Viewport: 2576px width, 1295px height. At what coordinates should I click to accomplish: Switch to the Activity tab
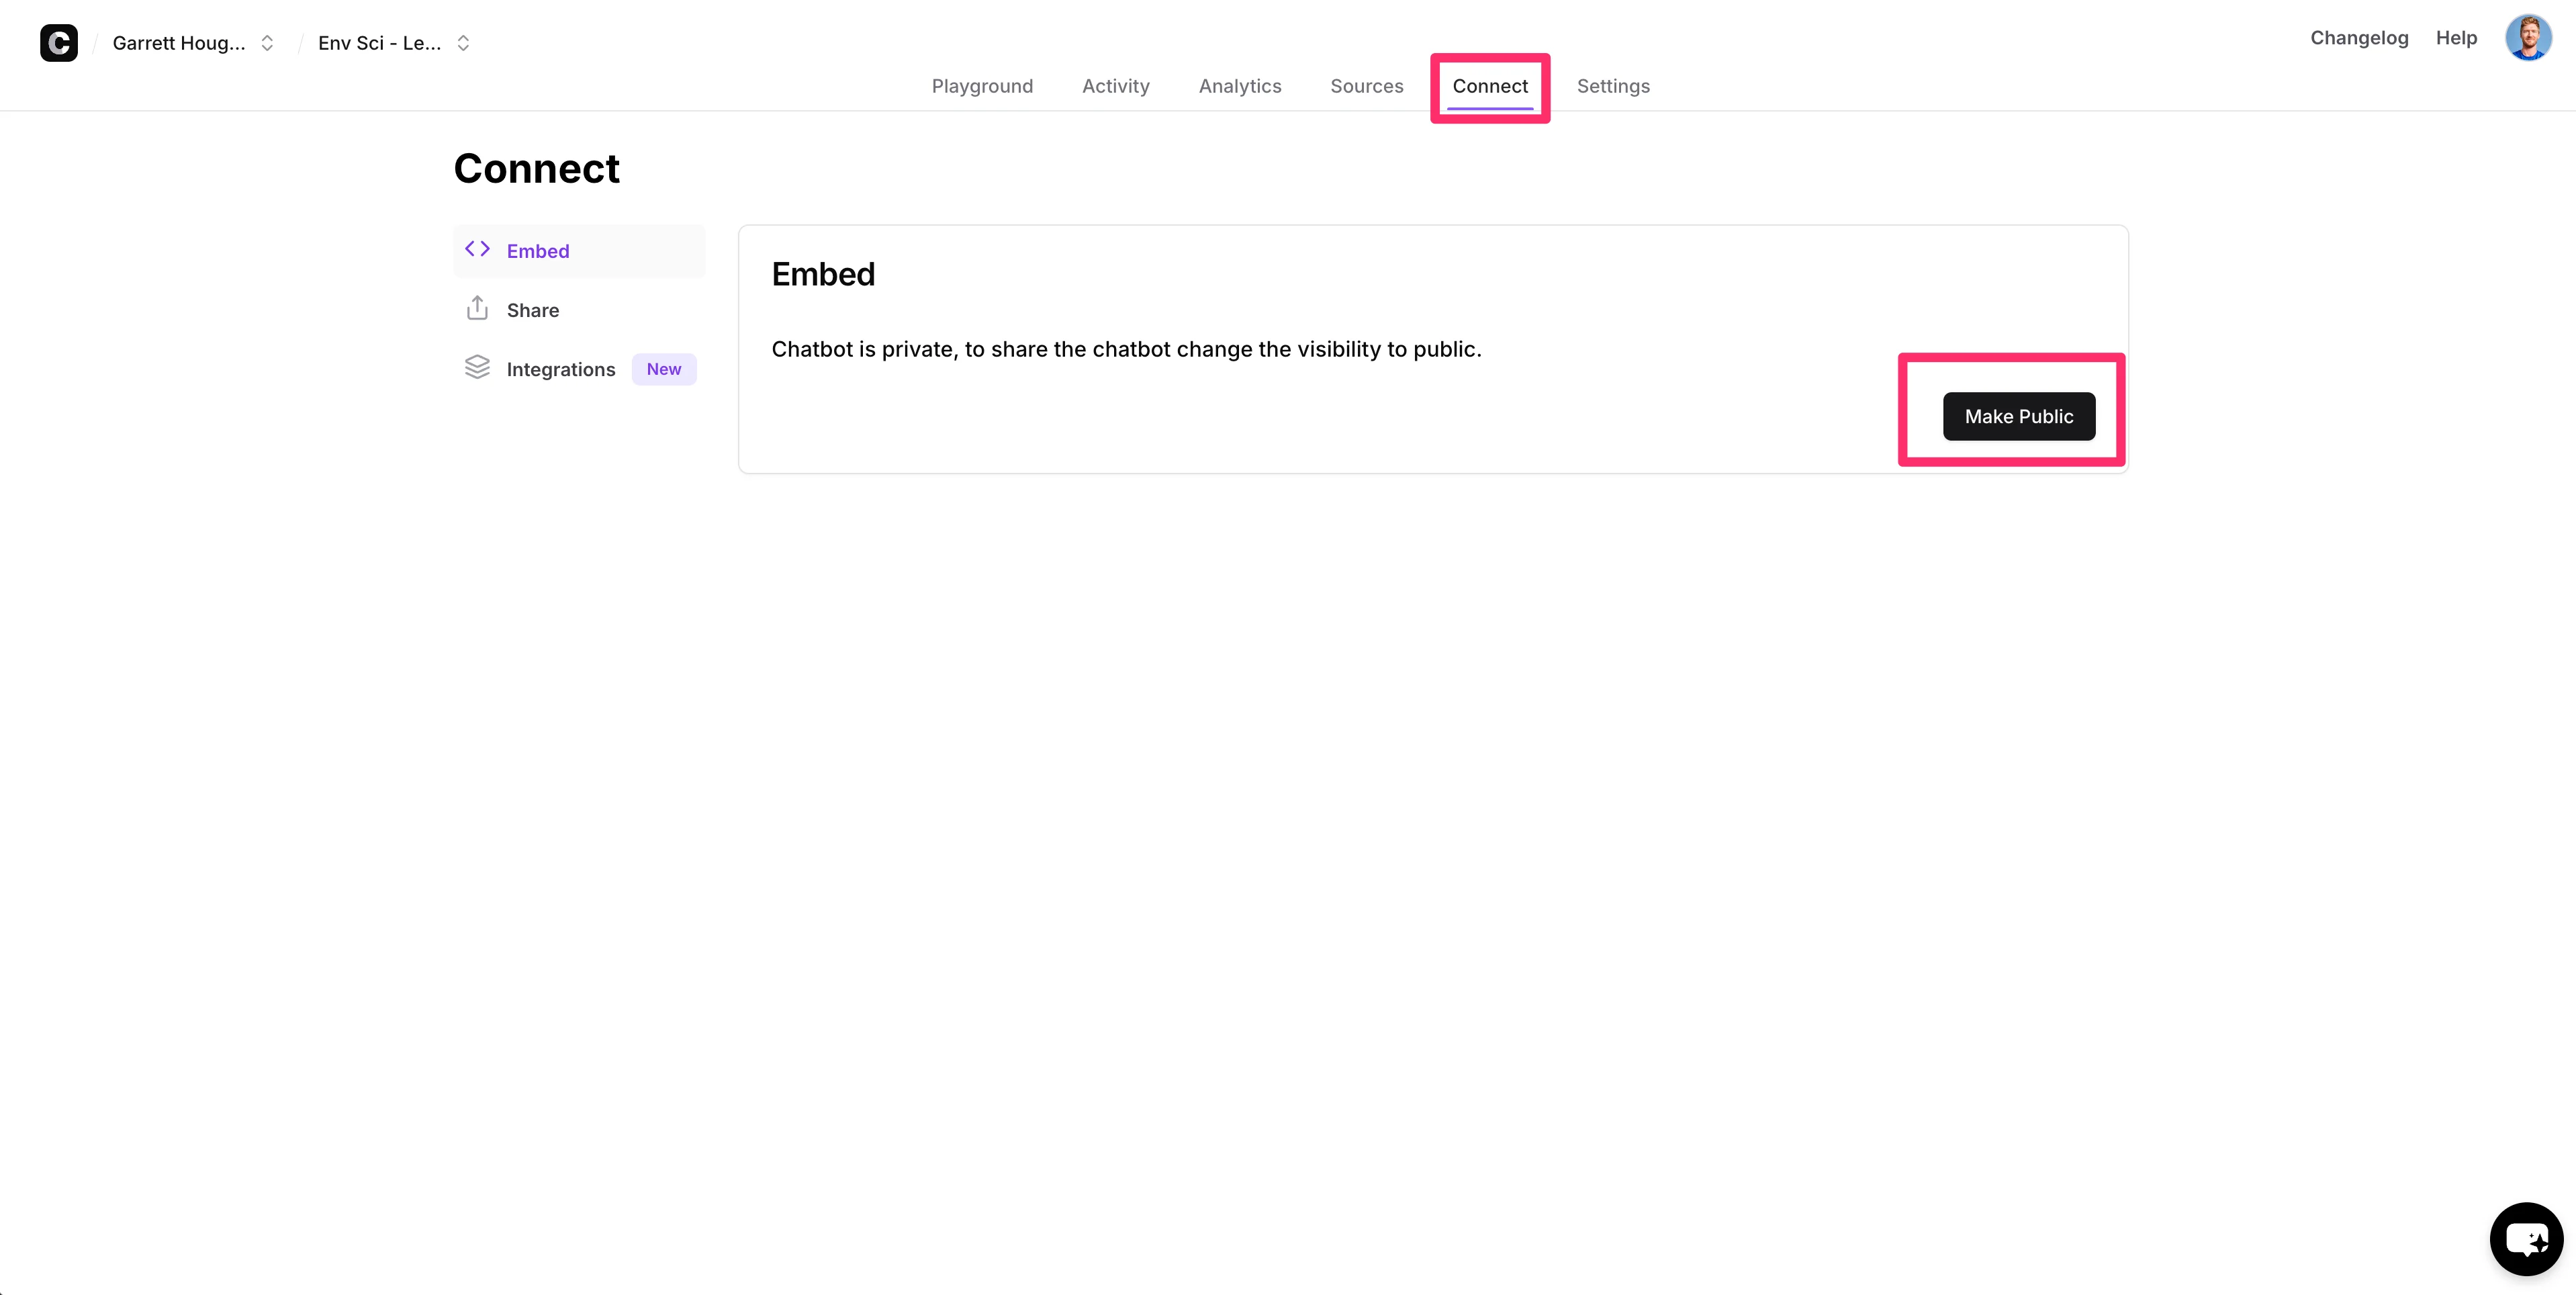1115,86
